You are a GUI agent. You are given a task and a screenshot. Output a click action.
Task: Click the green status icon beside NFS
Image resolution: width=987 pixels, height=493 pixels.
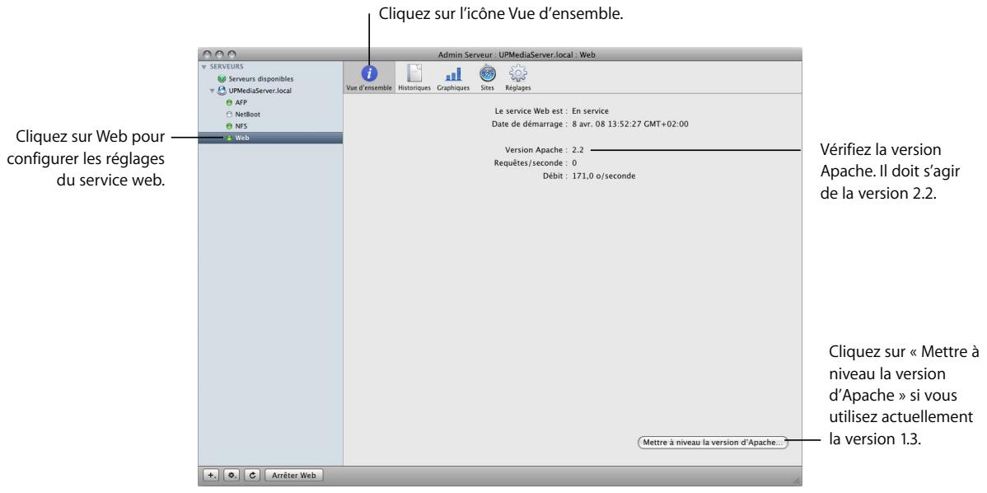click(229, 126)
